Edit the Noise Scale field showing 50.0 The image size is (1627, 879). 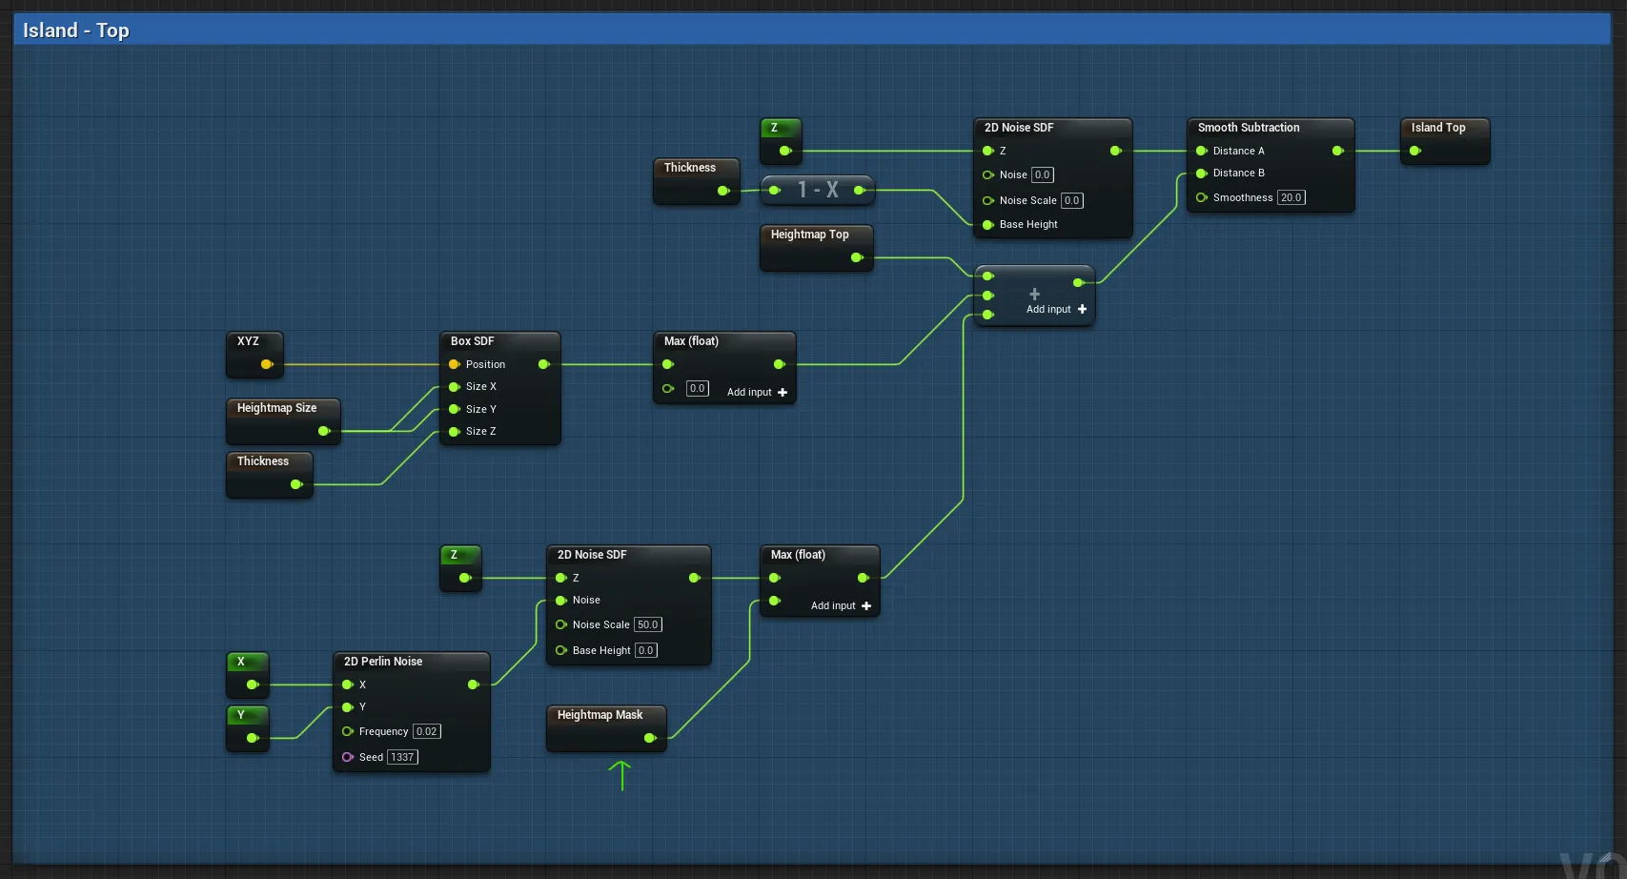(647, 624)
